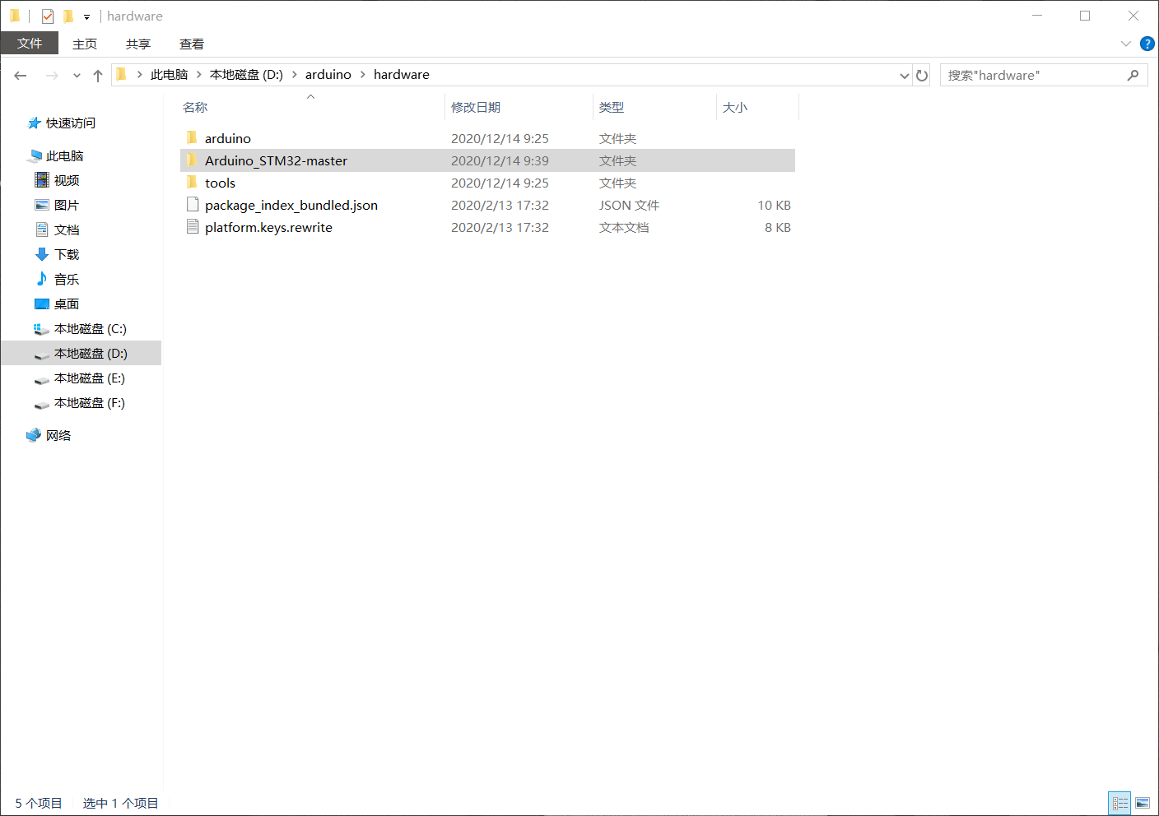This screenshot has height=816, width=1159.
Task: Click the refresh icon in address bar
Action: [x=921, y=75]
